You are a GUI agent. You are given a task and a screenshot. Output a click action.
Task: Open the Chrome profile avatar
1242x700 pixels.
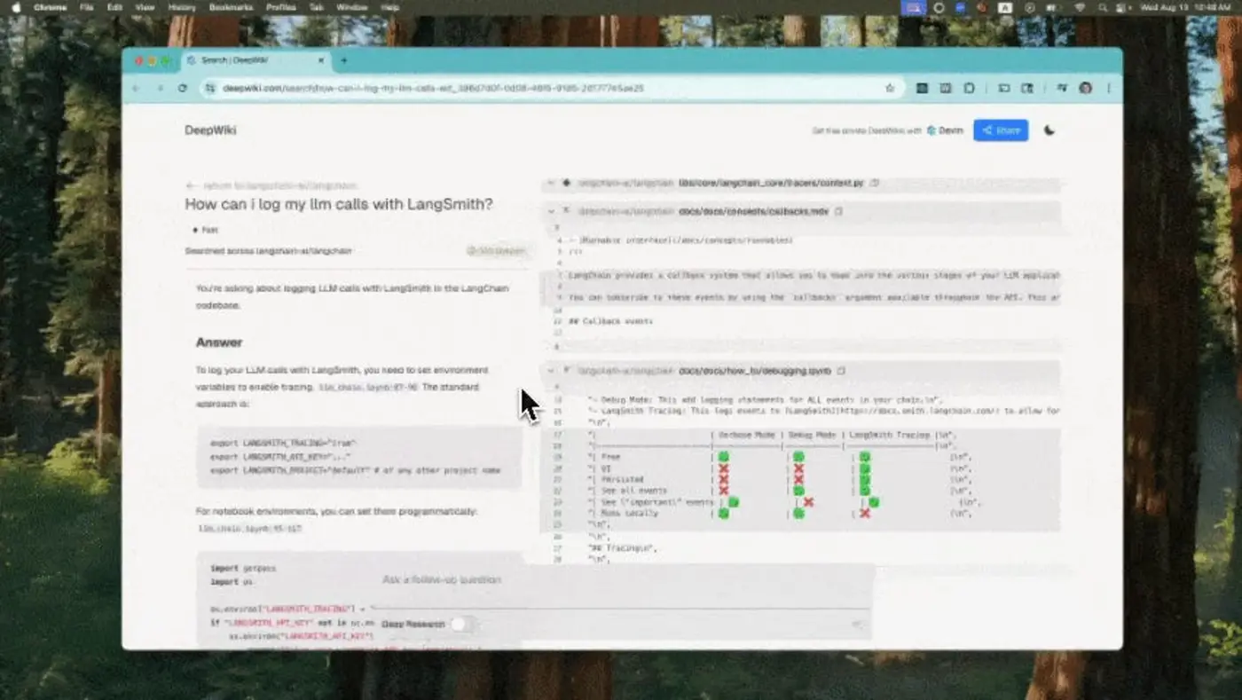1085,88
